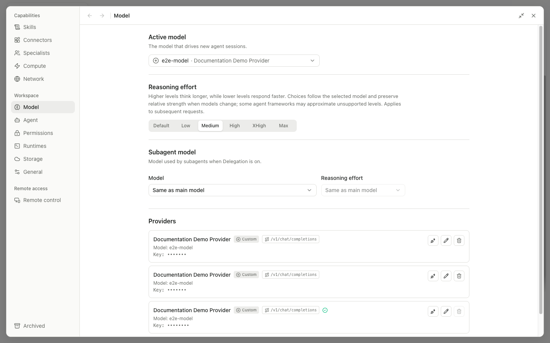
Task: Click the pencil icon of third provider
Action: [x=446, y=311]
